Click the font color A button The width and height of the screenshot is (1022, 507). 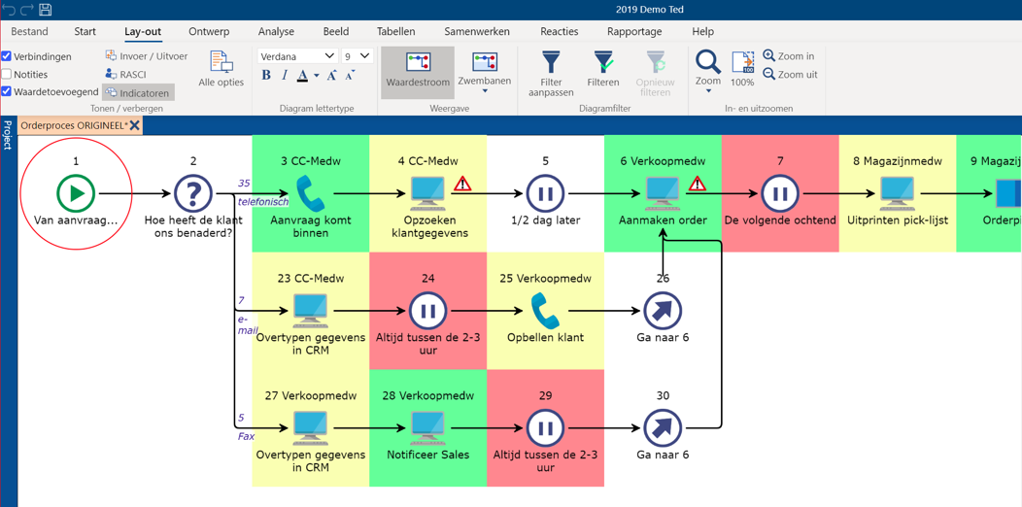coord(302,76)
